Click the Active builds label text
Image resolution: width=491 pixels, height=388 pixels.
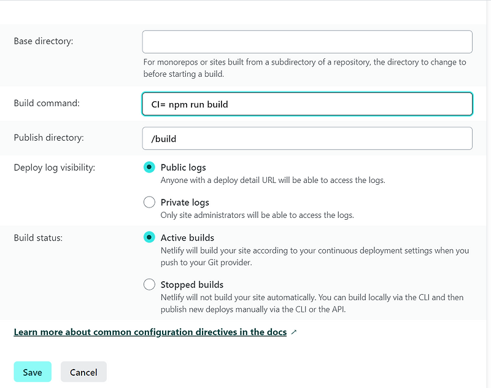[187, 237]
